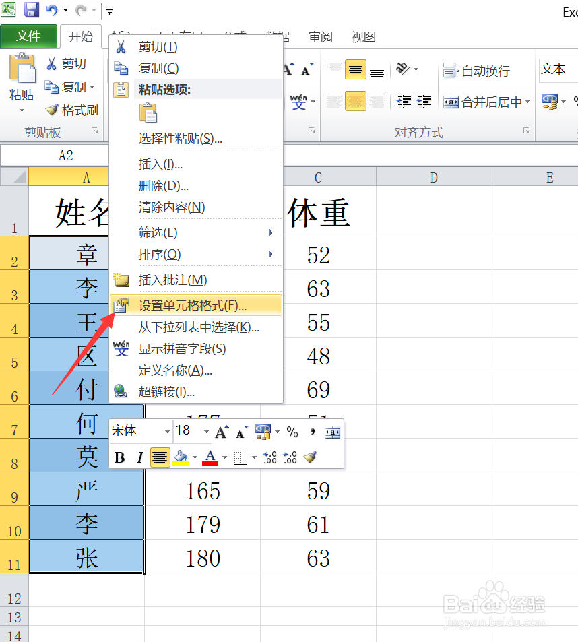Click Shrink Font in mini toolbar

(x=242, y=432)
